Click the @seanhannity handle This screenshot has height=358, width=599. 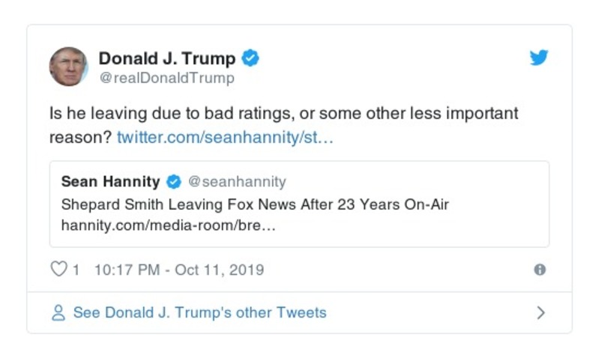point(237,182)
